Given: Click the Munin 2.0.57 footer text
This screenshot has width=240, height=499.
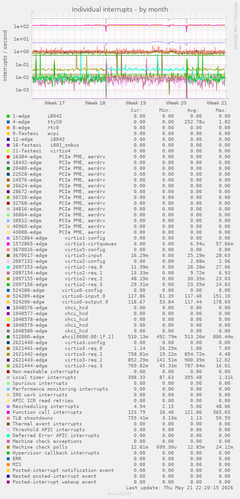Looking at the screenshot, I should pyautogui.click(x=120, y=494).
